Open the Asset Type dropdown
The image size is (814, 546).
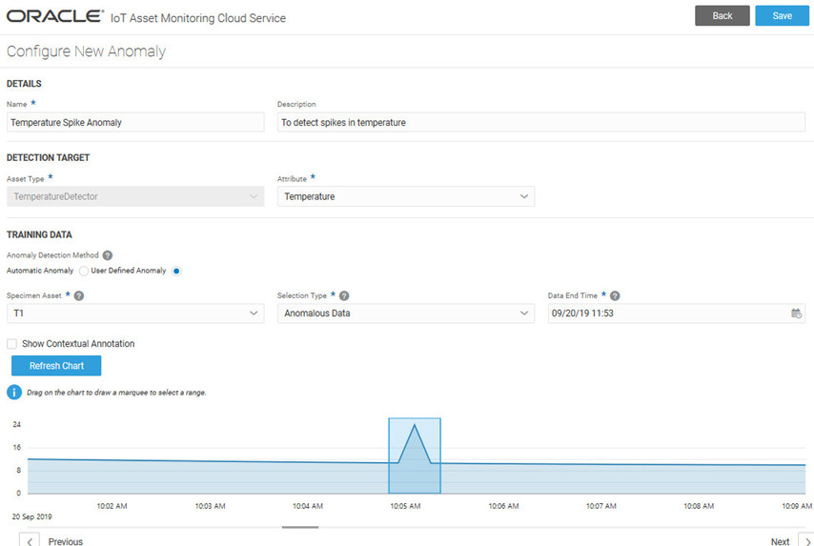[135, 196]
